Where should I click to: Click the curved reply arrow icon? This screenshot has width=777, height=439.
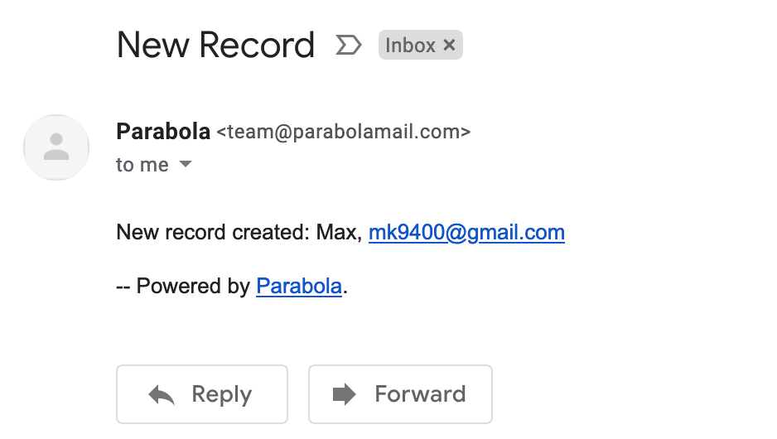coord(162,394)
